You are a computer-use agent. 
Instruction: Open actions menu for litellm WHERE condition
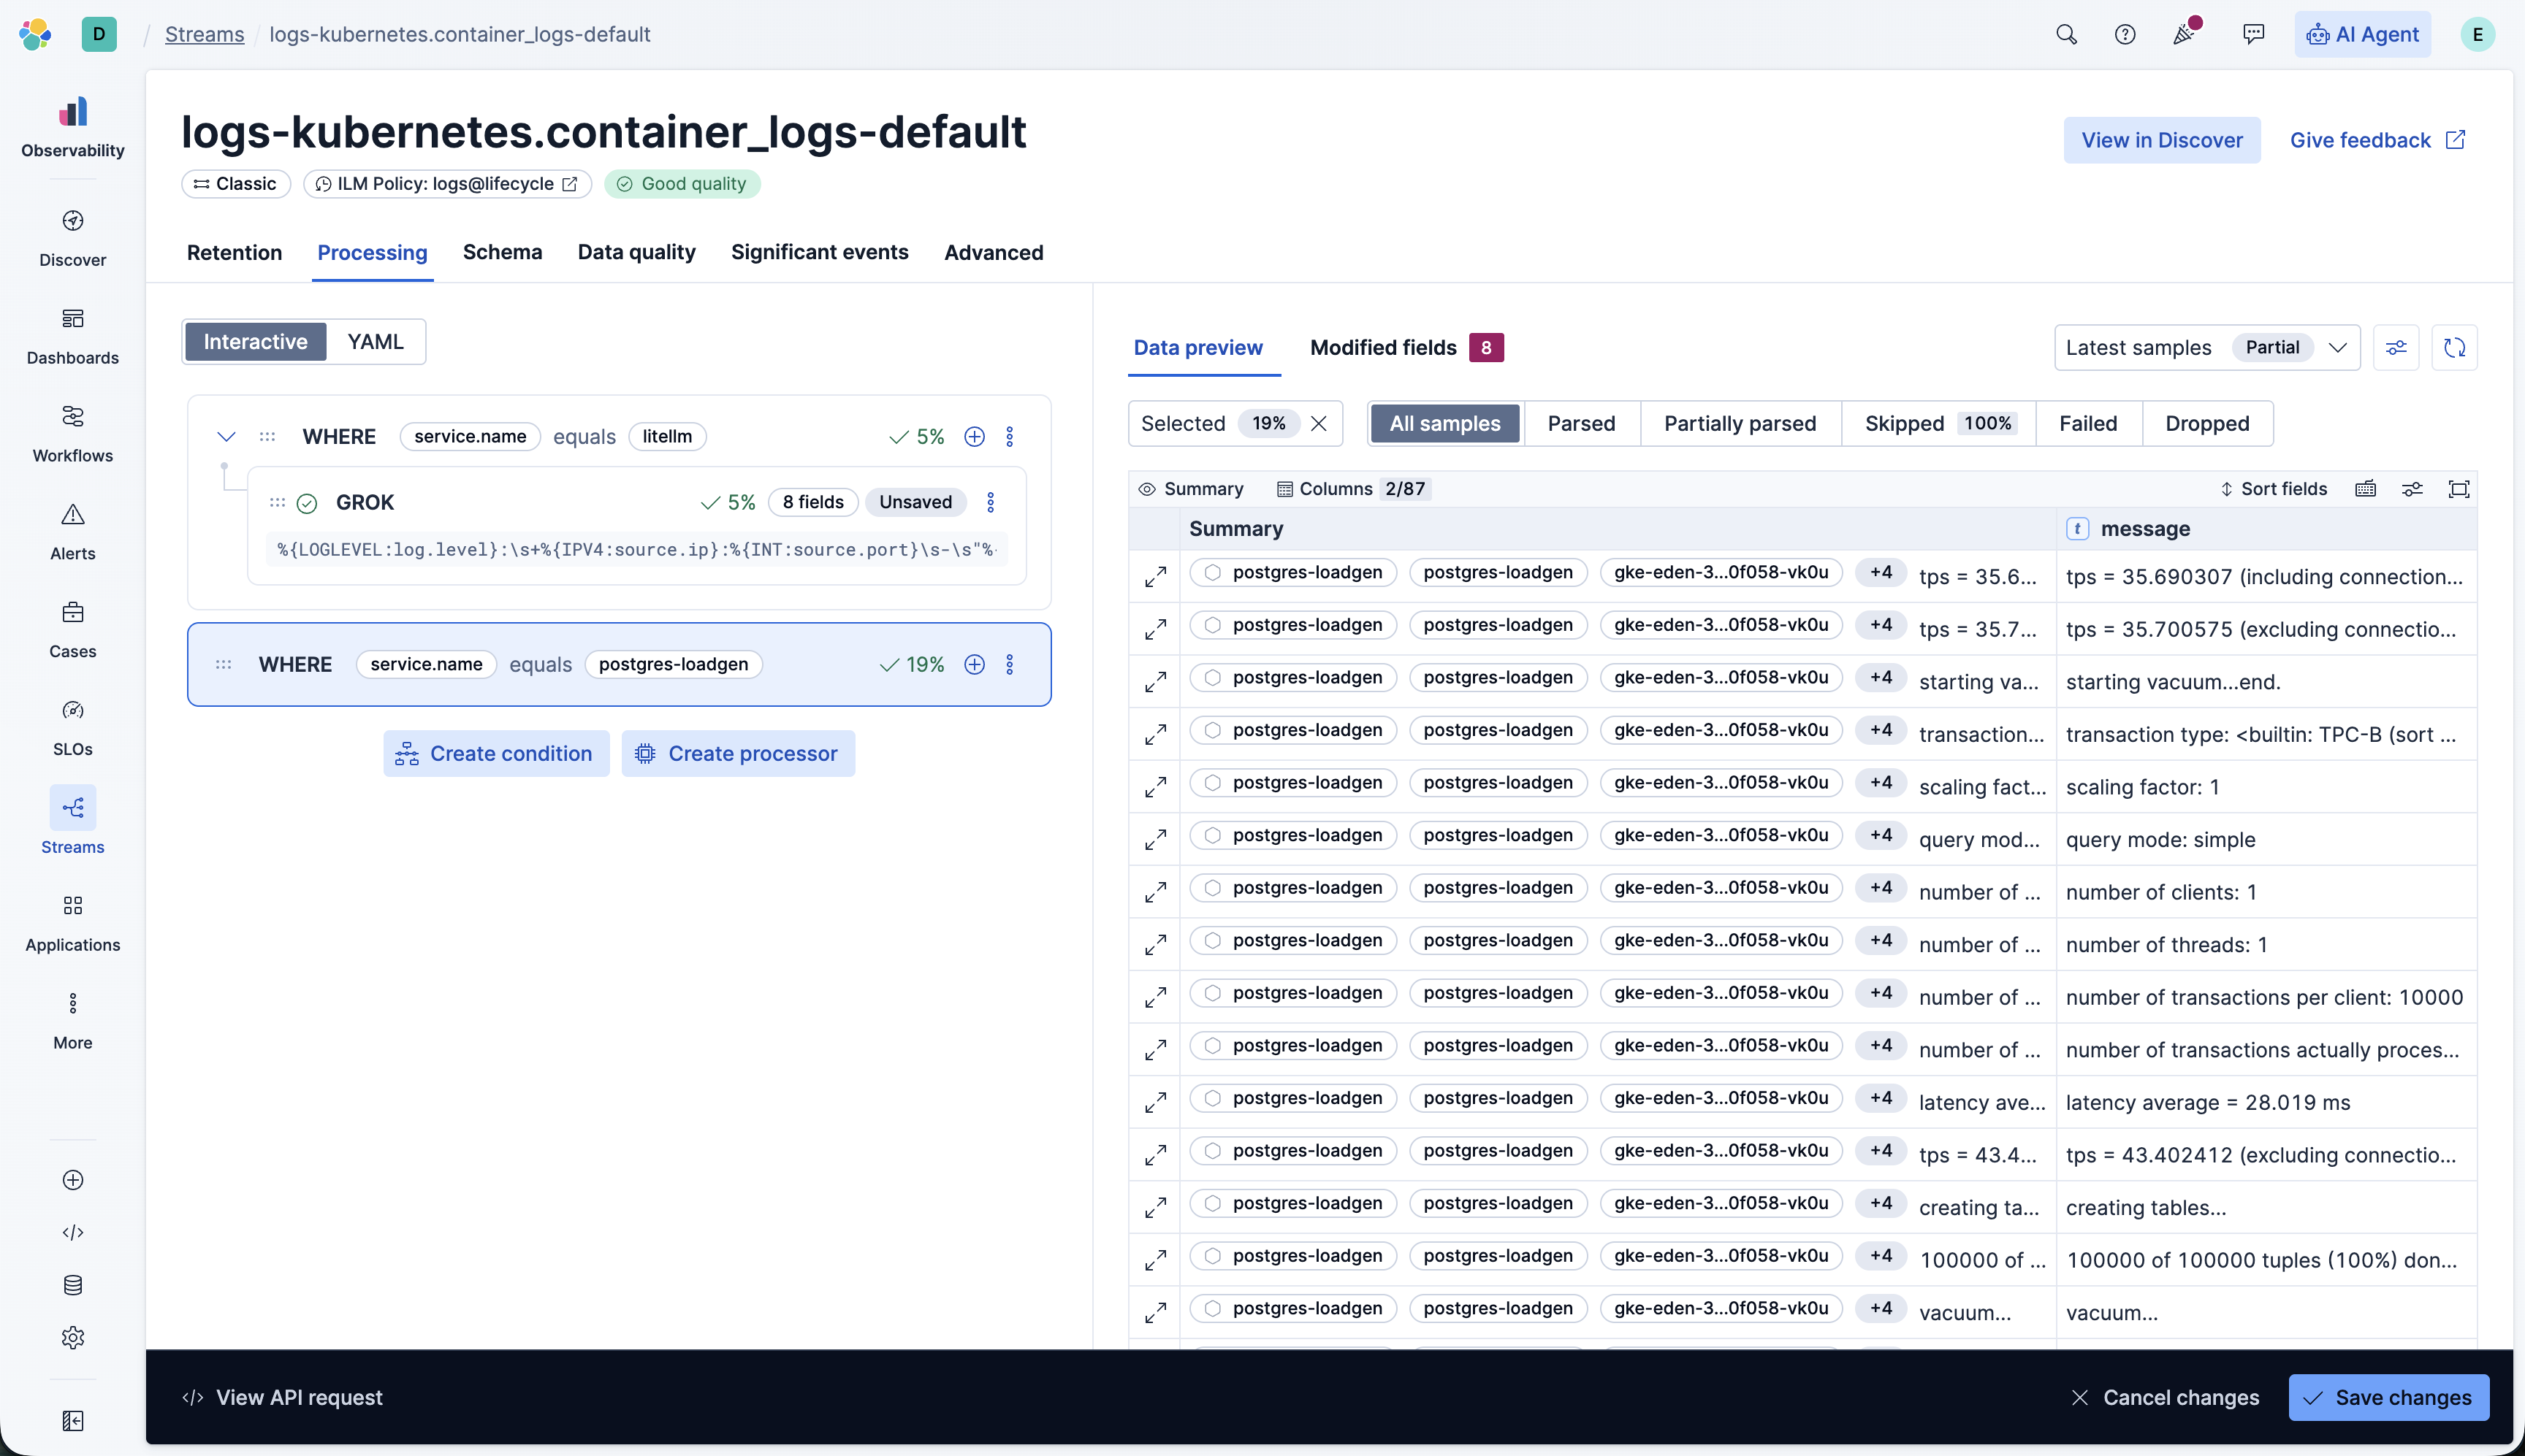click(x=1010, y=437)
